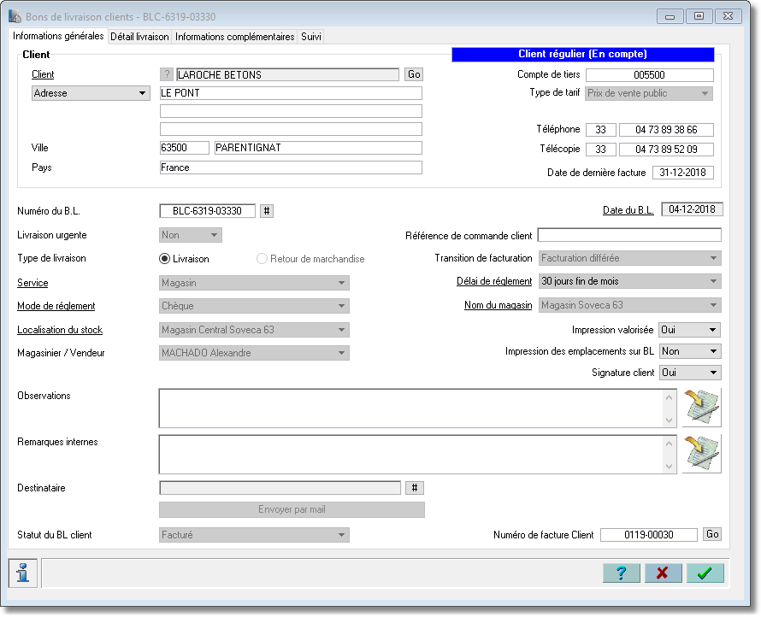Click the hash button beside Destinataire field
Viewport: 761px width, 617px height.
(x=415, y=488)
